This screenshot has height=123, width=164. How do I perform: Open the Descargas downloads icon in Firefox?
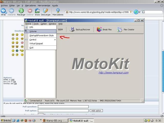pyautogui.click(x=46, y=11)
